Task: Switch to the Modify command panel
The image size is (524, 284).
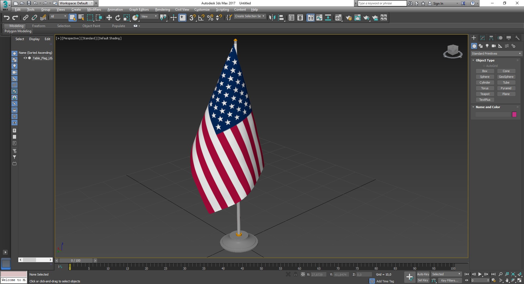Action: pos(483,38)
